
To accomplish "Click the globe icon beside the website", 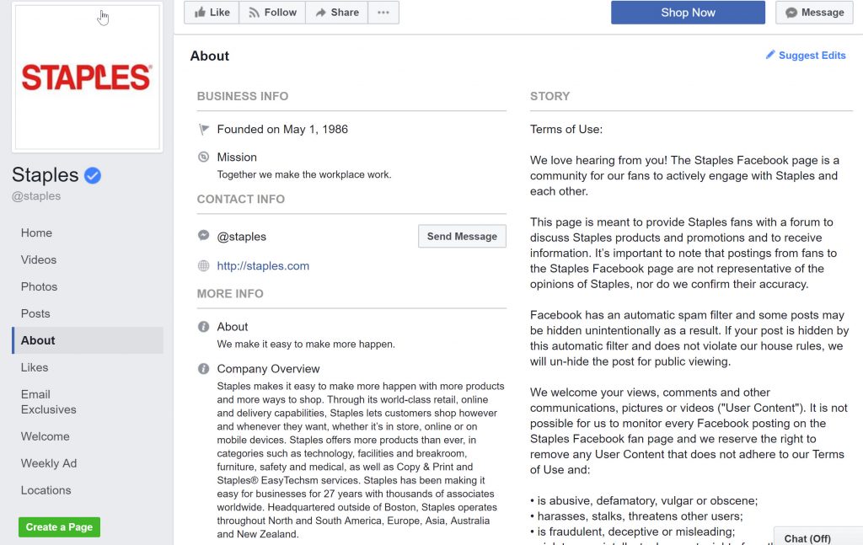I will click(204, 265).
